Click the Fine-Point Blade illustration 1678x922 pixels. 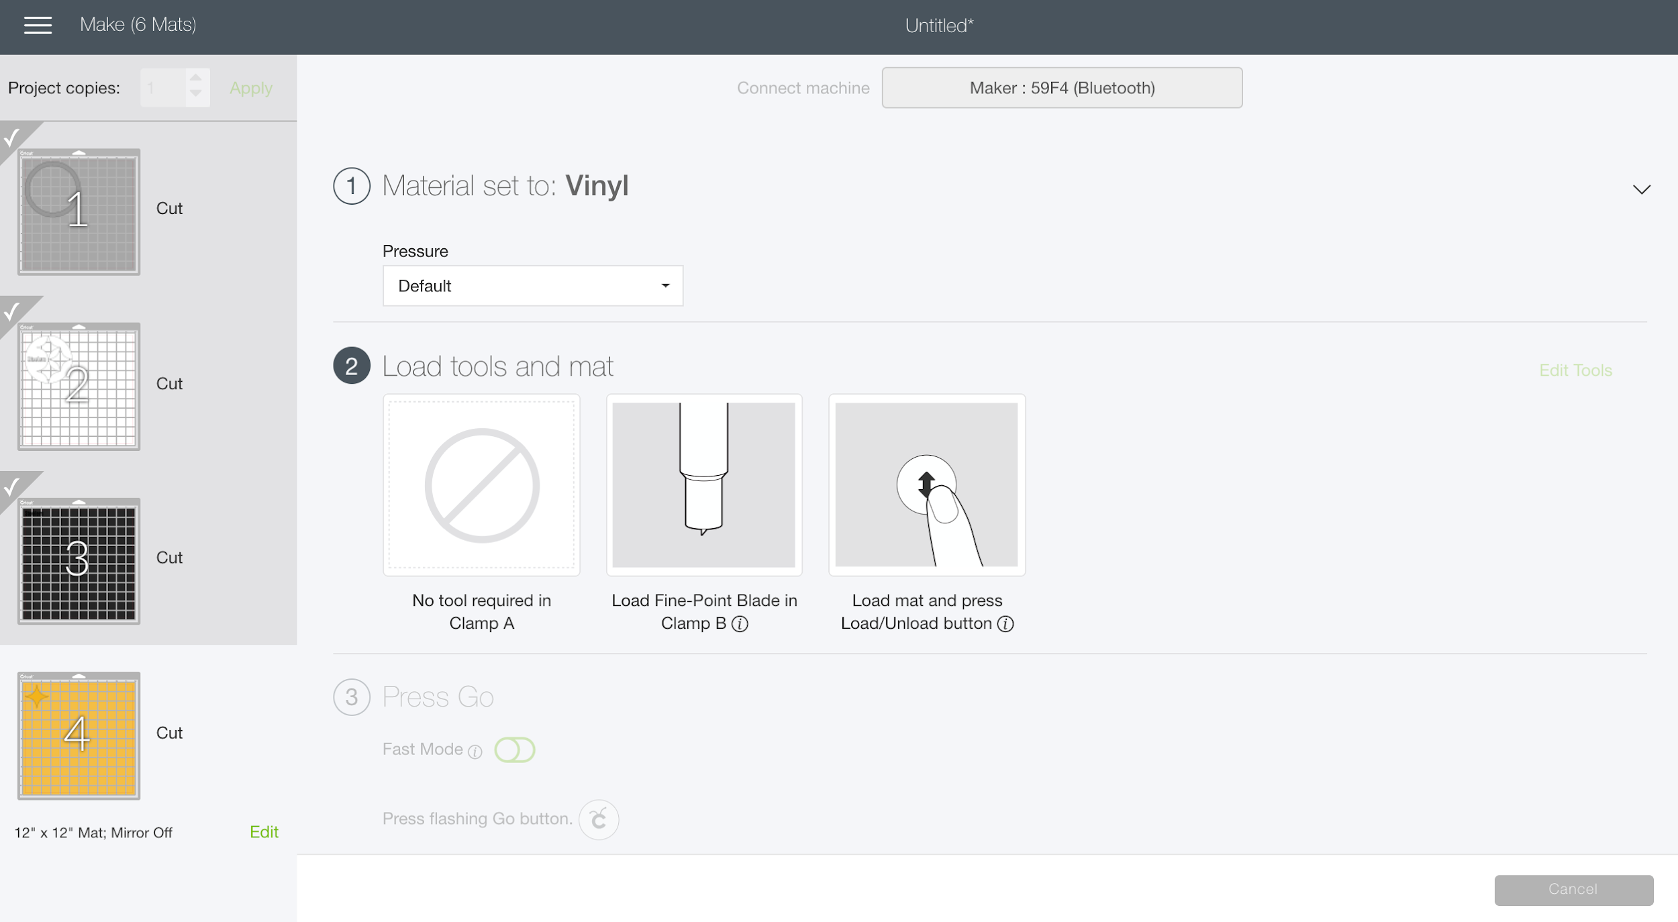(704, 484)
